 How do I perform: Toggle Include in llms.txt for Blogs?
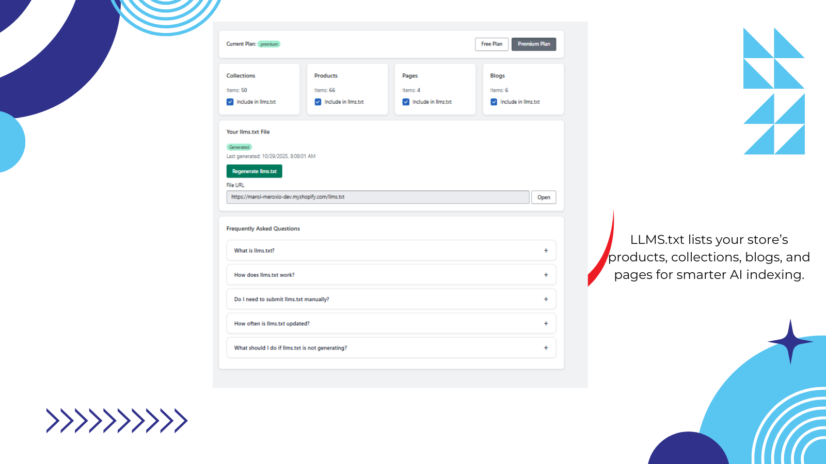pyautogui.click(x=494, y=102)
